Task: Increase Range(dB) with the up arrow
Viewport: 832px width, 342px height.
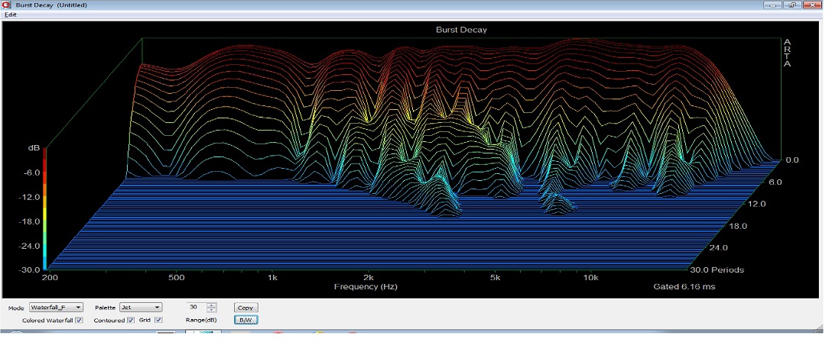Action: (212, 305)
